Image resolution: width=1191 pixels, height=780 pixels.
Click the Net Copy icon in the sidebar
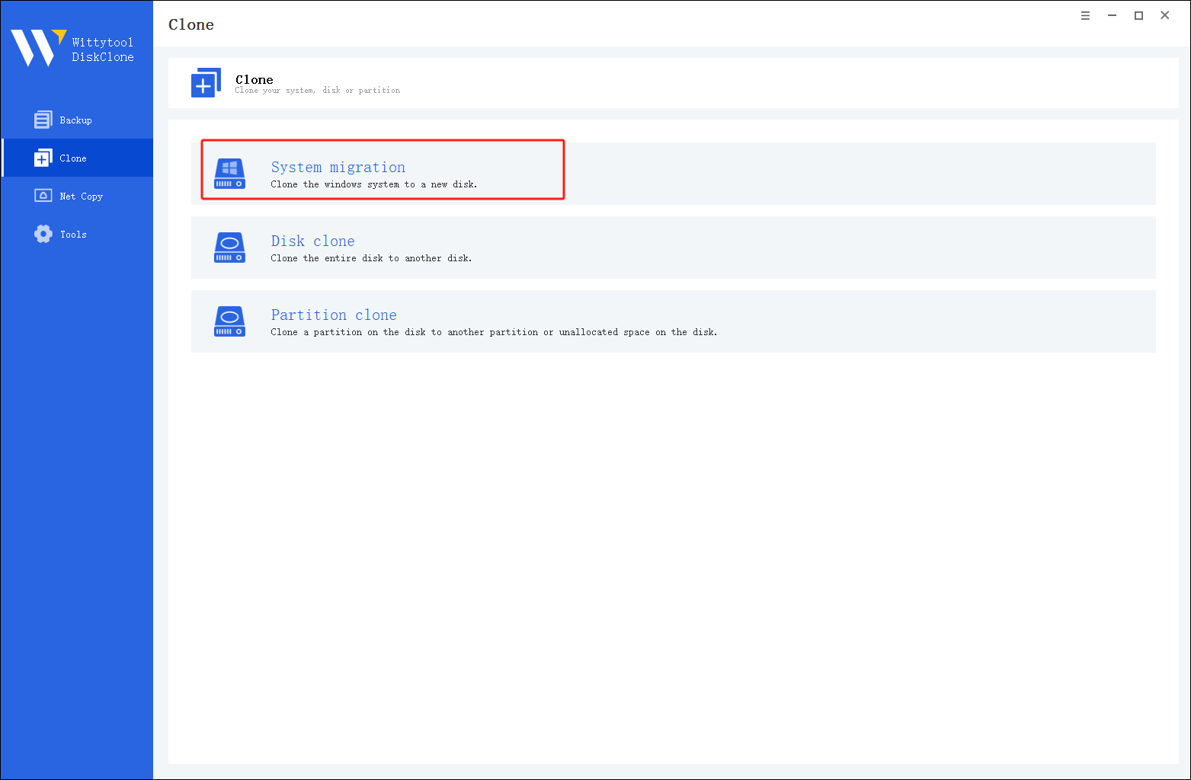[43, 196]
